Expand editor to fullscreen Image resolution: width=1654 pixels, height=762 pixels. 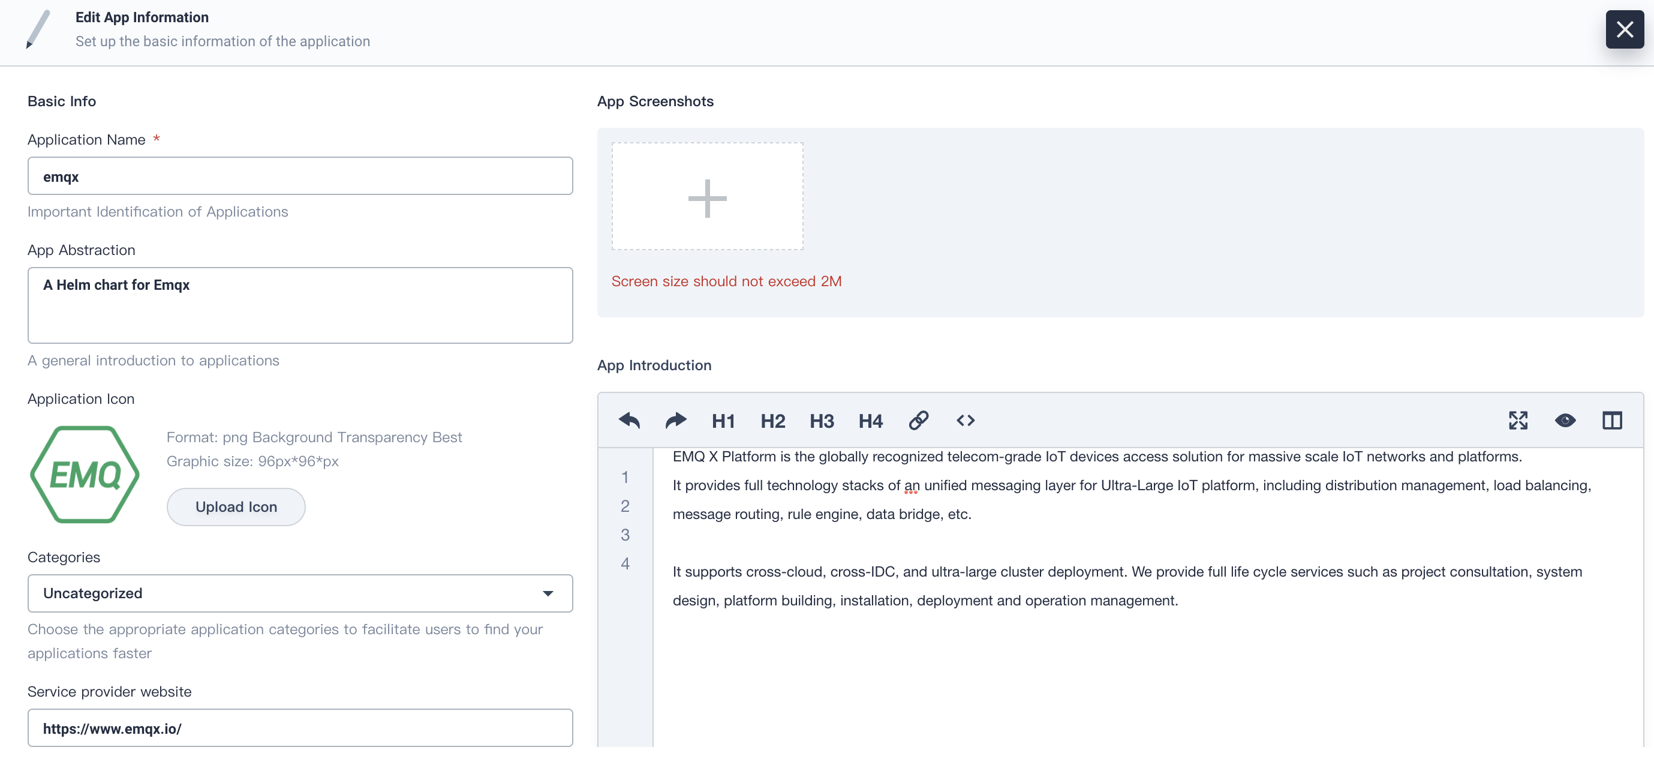1518,420
